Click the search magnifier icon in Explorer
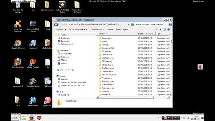Screen dimensions: 215x121 click(x=170, y=25)
